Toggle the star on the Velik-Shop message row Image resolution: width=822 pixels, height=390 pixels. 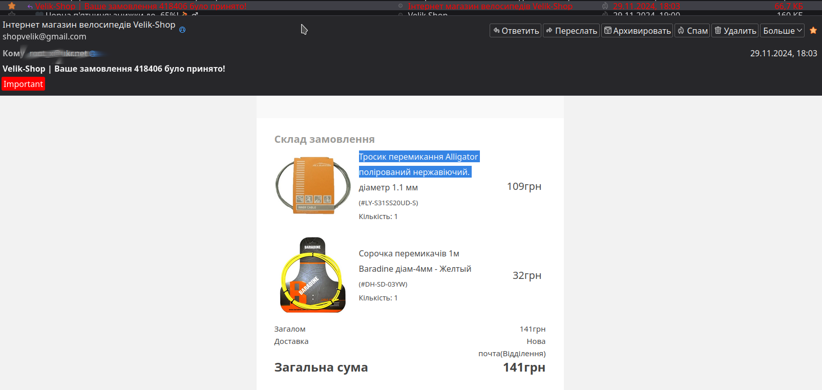click(12, 6)
